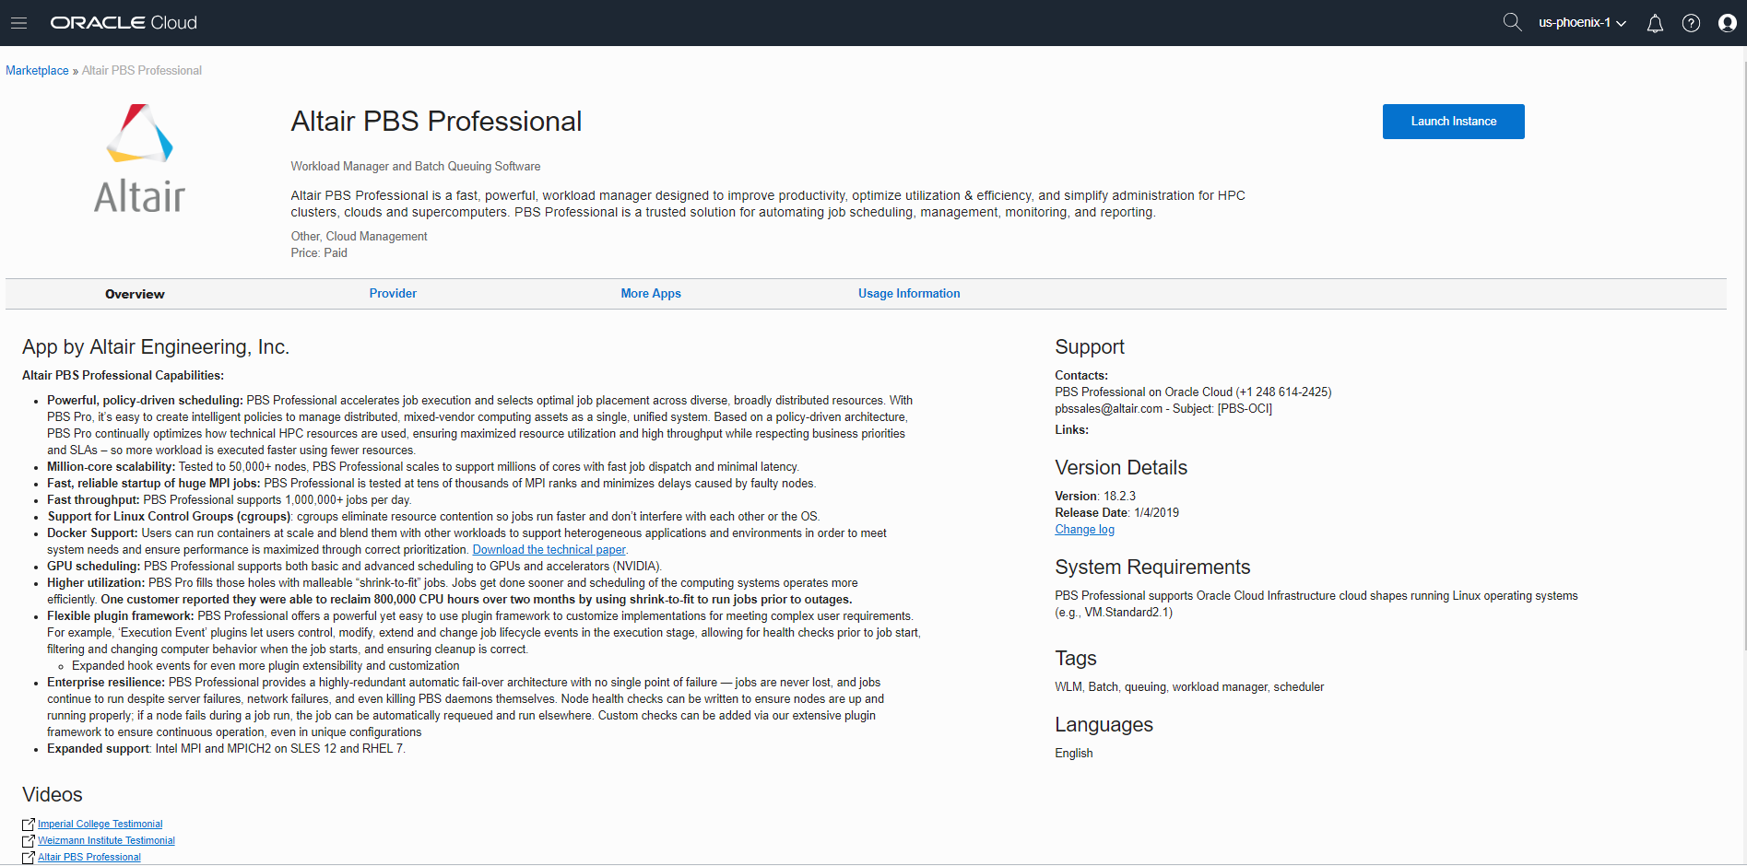Select the Overview tab
The image size is (1747, 866).
point(135,295)
